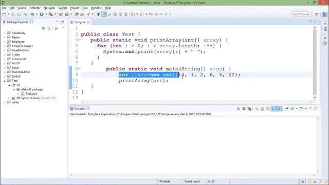Toggle Scroll Lock in Console toolbar
This screenshot has width=329, height=185.
[262, 108]
